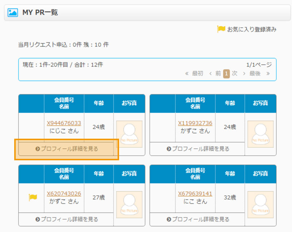This screenshot has width=292, height=232.
Task: Open member number X620743026 link
Action: coord(64,194)
